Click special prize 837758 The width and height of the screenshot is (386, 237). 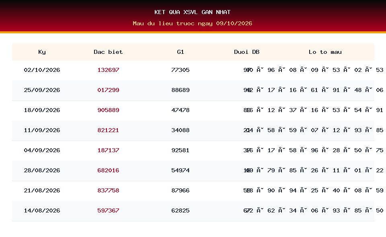108,190
